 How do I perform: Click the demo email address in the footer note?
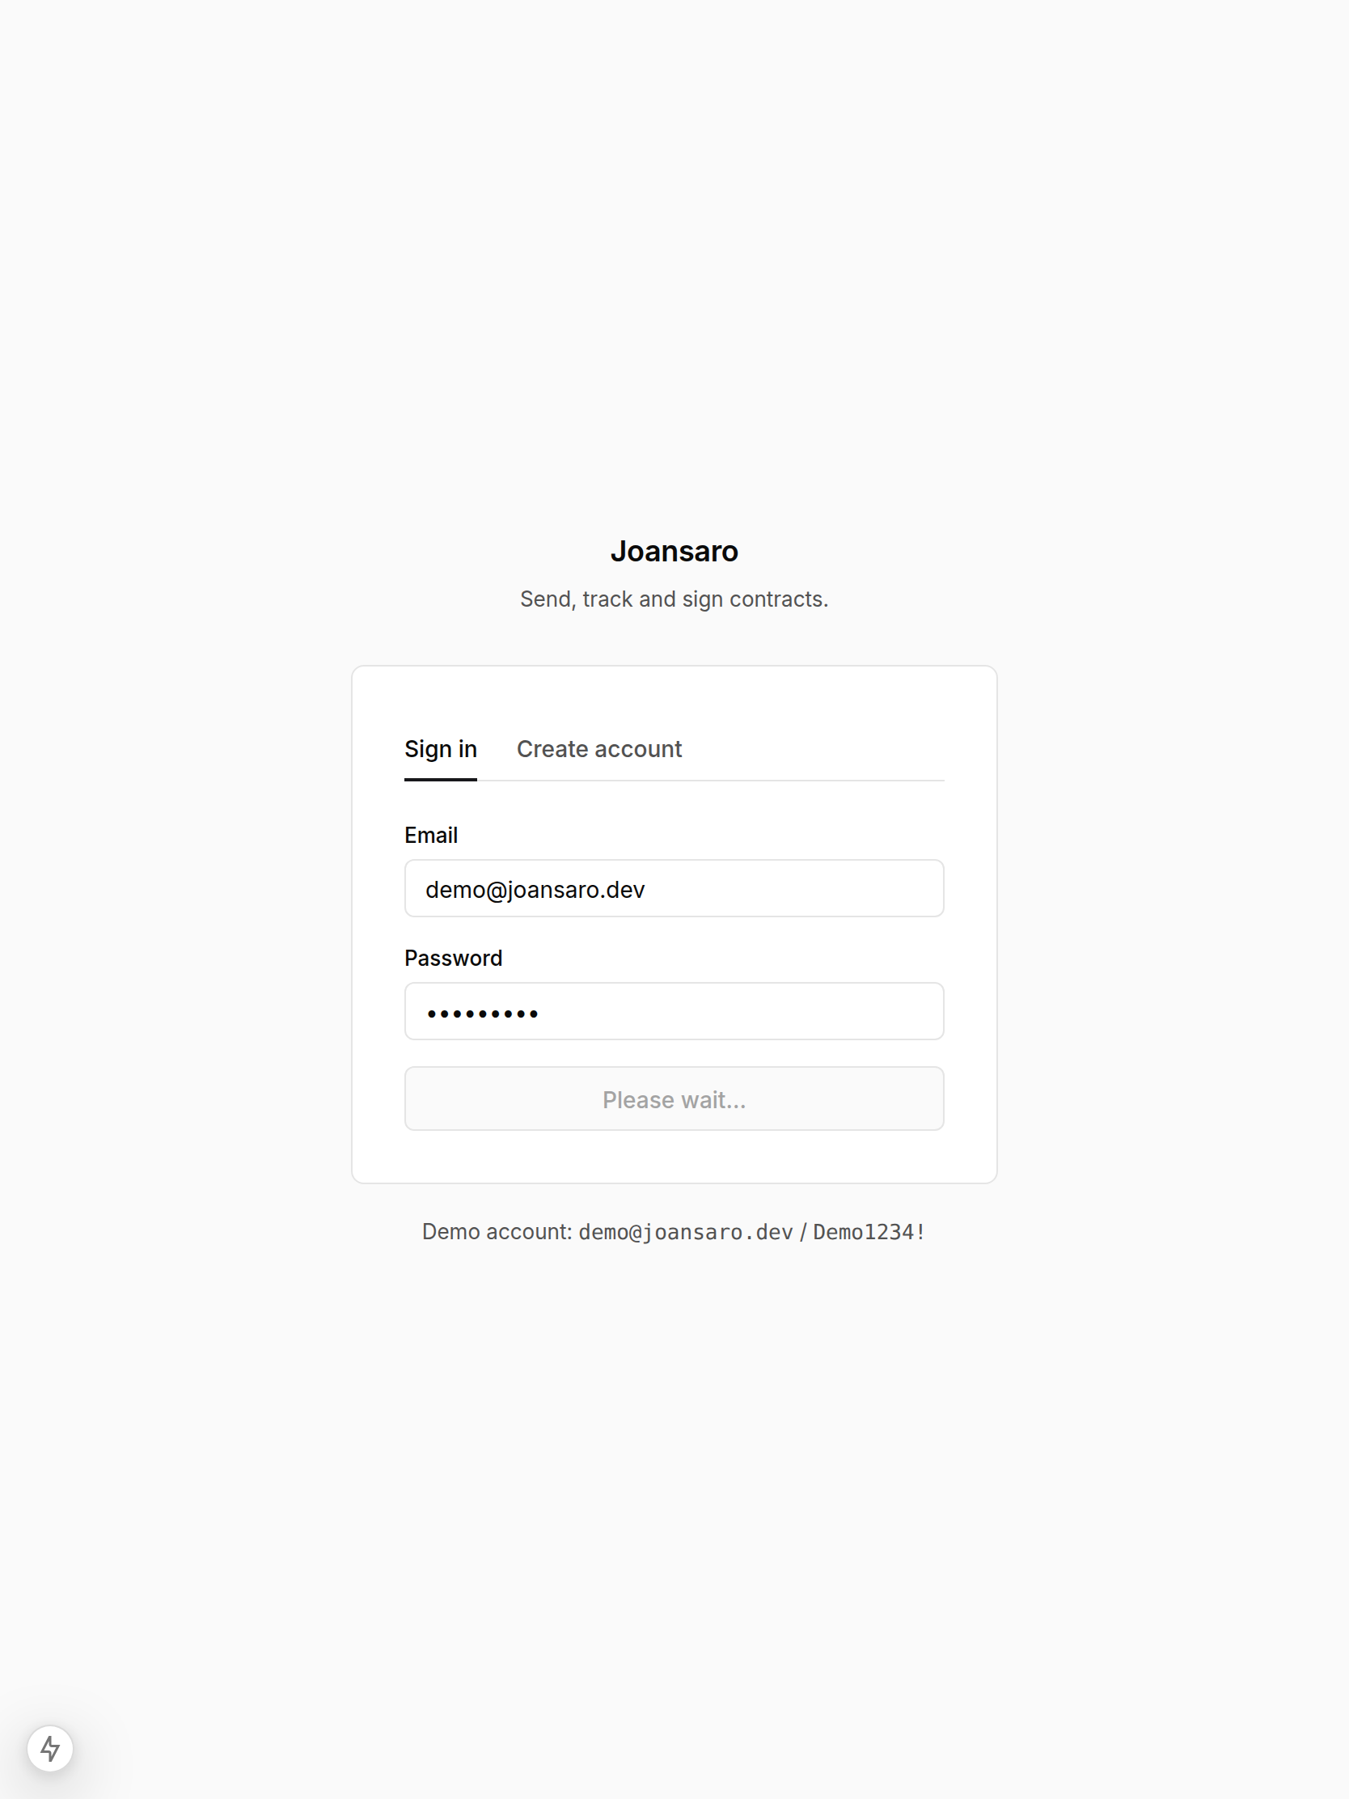[686, 1232]
